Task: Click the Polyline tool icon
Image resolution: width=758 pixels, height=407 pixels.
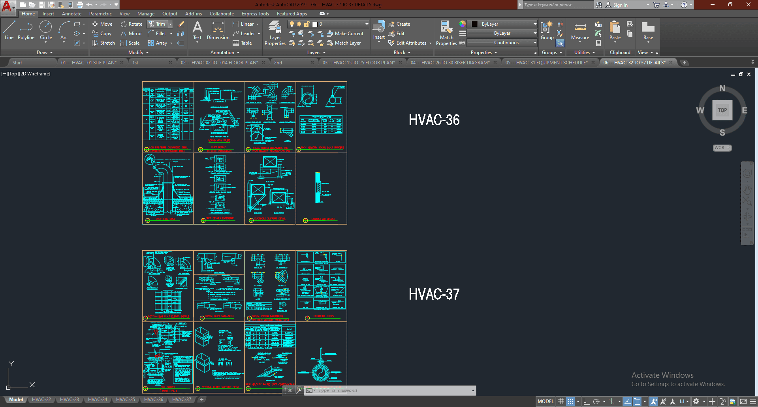Action: coord(26,31)
